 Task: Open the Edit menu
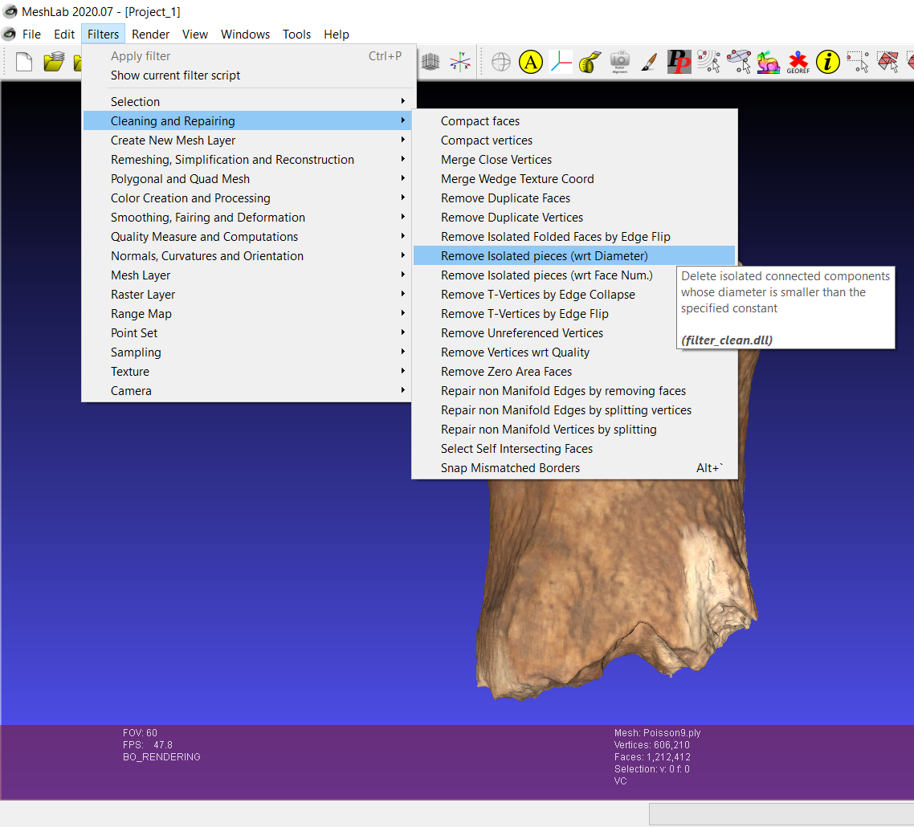tap(64, 35)
